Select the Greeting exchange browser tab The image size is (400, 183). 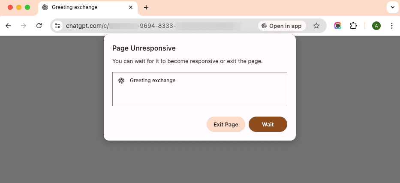(x=88, y=8)
